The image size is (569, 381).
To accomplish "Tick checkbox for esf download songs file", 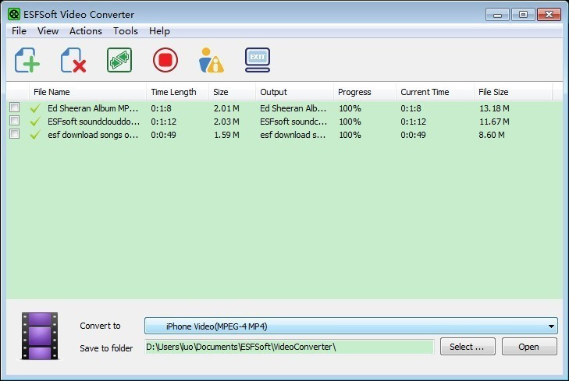I will click(15, 134).
